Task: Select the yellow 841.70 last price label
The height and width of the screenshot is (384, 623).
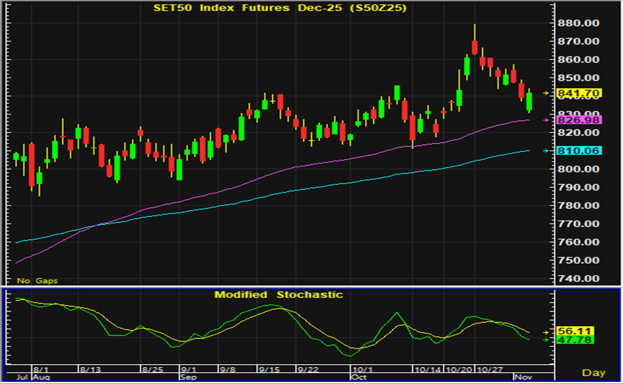Action: click(x=582, y=93)
